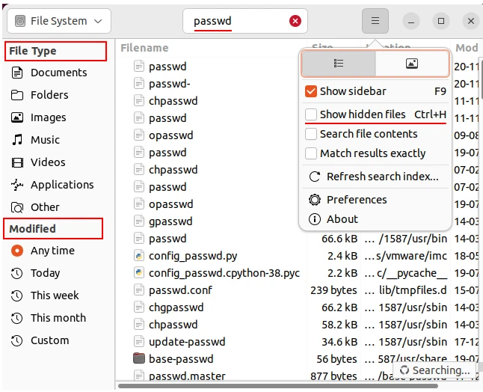Select the base-passwd folder icon
Viewport: 483px width, 392px height.
click(x=139, y=358)
